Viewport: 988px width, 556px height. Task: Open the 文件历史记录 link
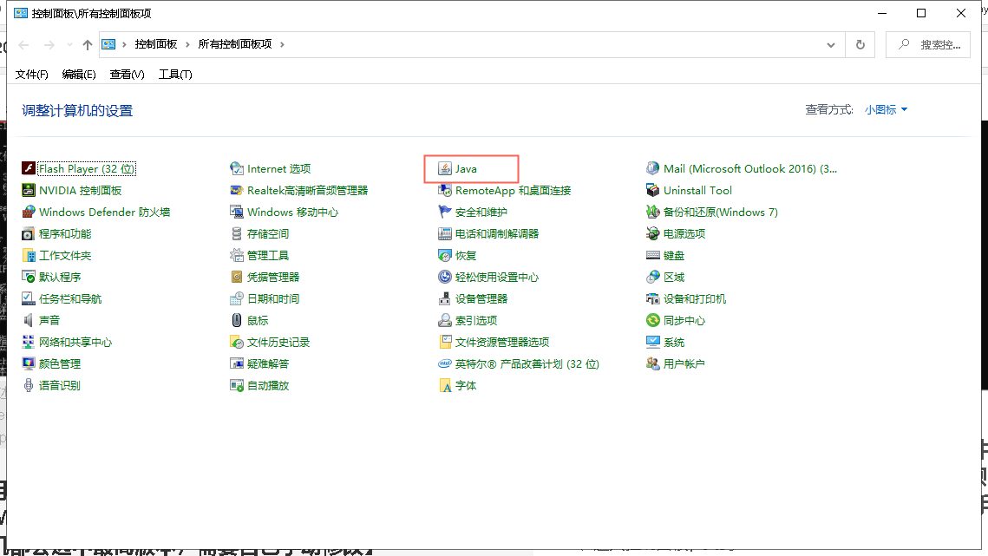(278, 343)
